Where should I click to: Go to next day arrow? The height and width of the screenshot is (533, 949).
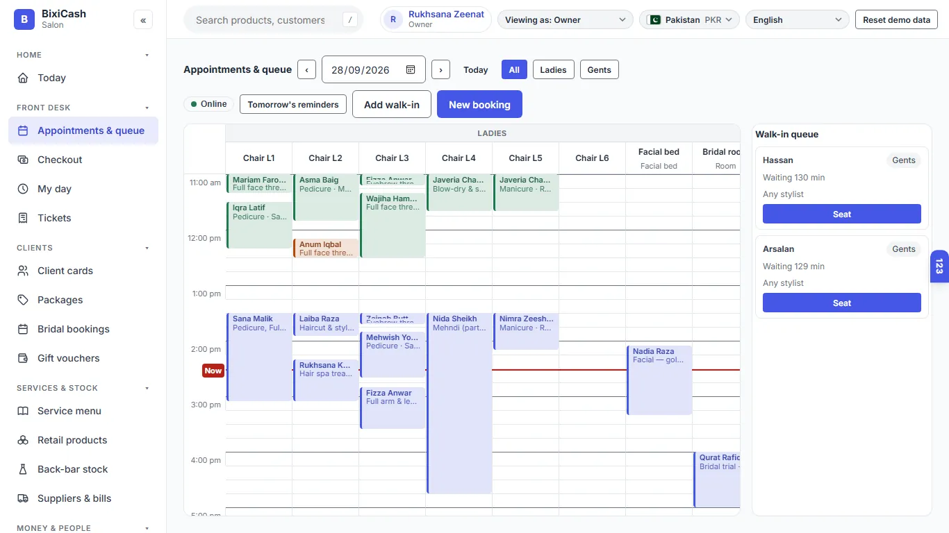440,69
